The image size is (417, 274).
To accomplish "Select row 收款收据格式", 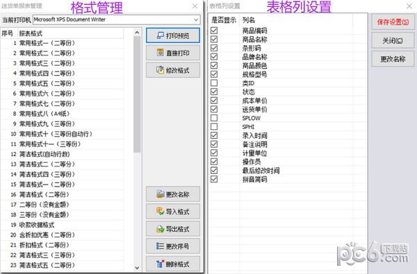I will click(x=62, y=225).
